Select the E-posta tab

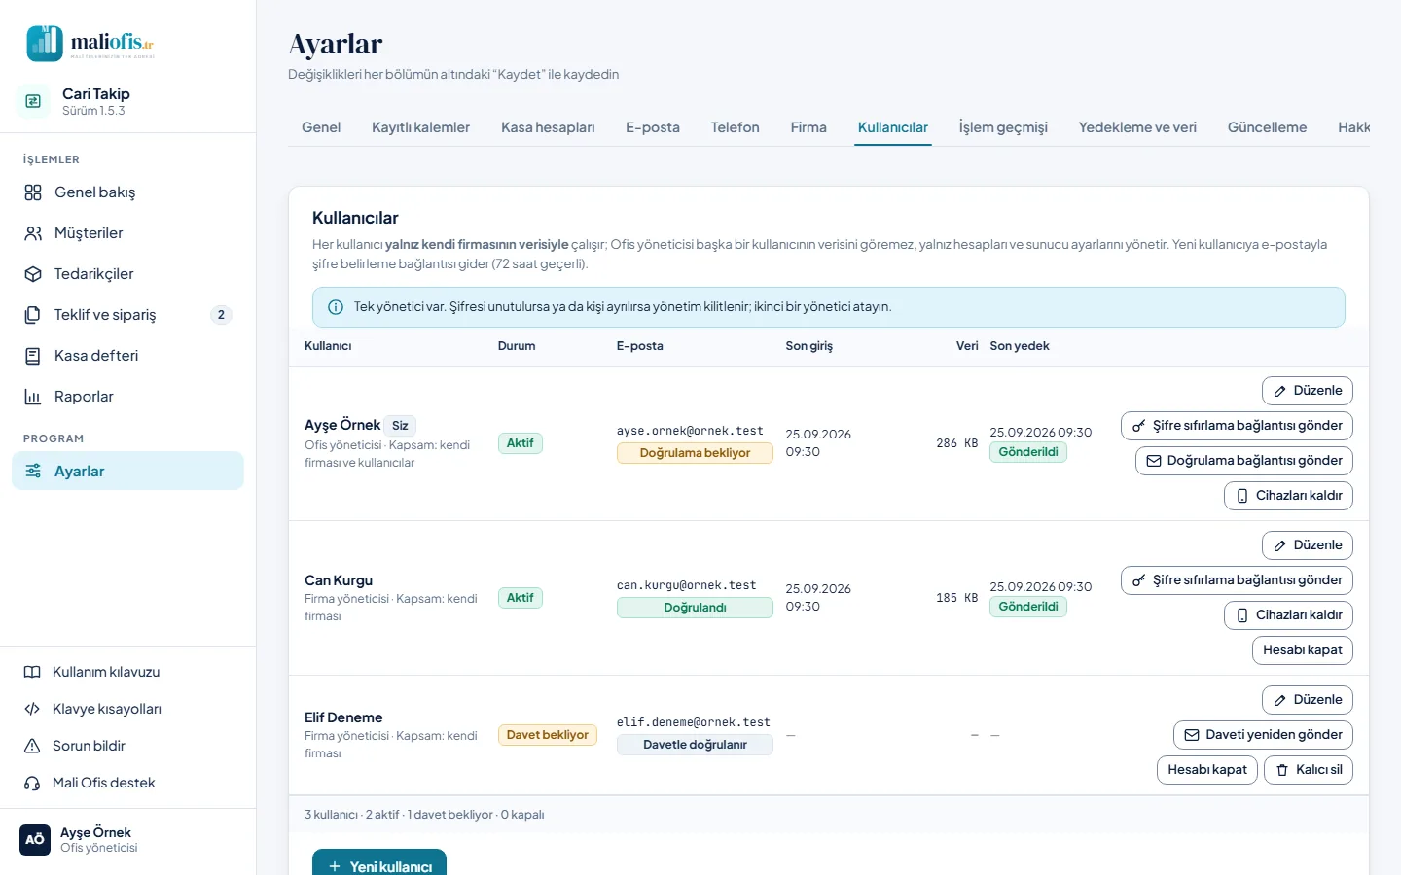coord(653,127)
